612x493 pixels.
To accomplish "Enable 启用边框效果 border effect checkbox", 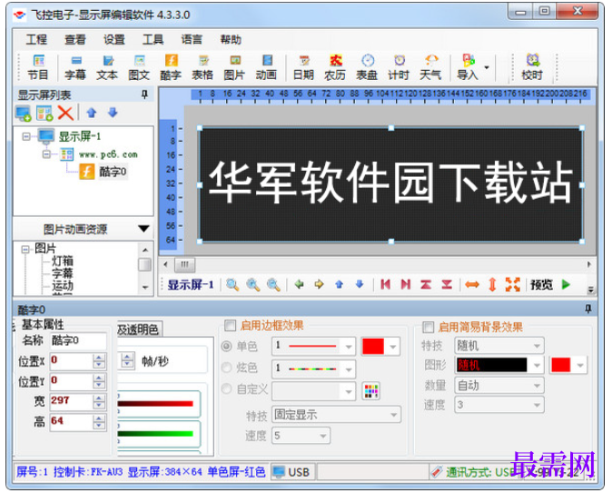I will point(231,325).
